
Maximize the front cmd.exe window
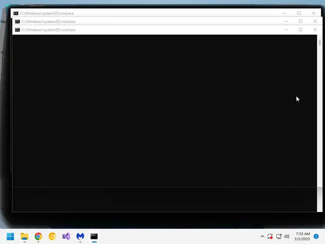(x=301, y=30)
